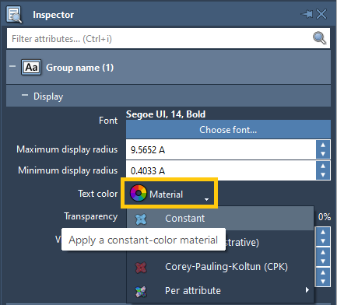Select Corey-Pauling-Koltun (CPK) option
The height and width of the screenshot is (305, 337).
point(220,267)
